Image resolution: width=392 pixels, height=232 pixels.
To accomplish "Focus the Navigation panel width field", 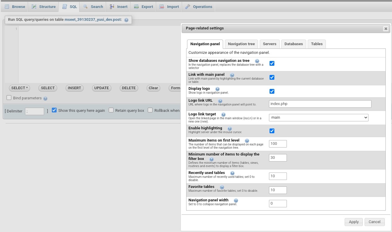I will click(278, 203).
